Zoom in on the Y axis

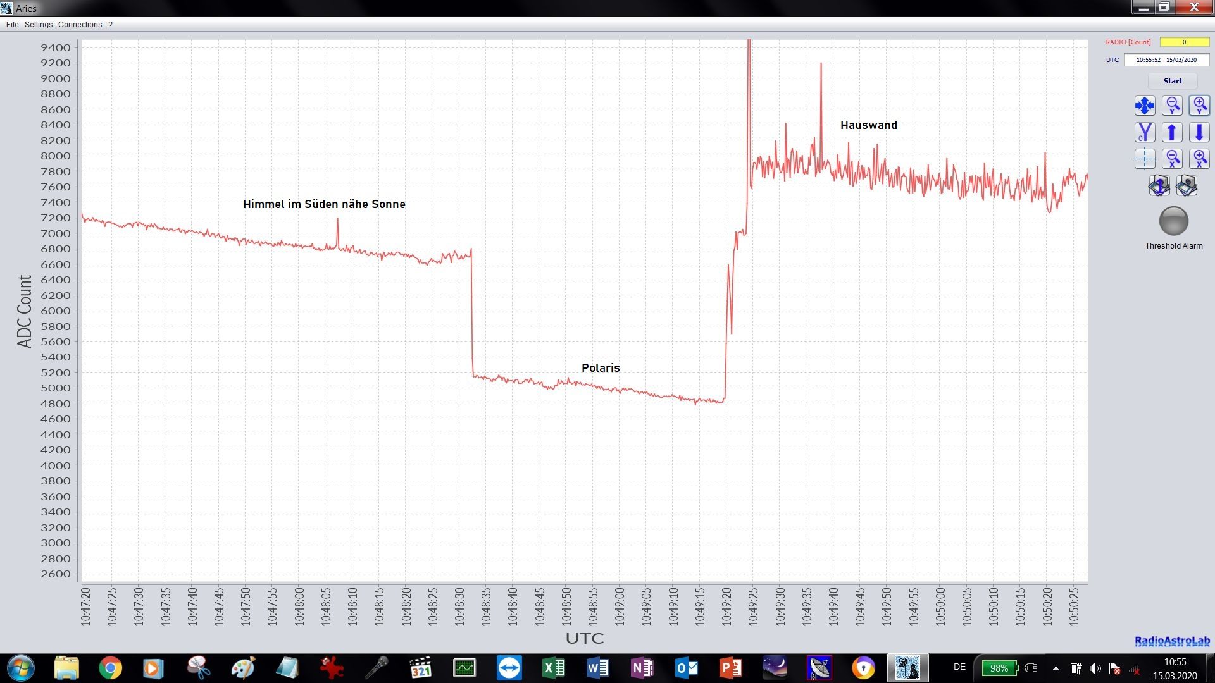coord(1199,106)
